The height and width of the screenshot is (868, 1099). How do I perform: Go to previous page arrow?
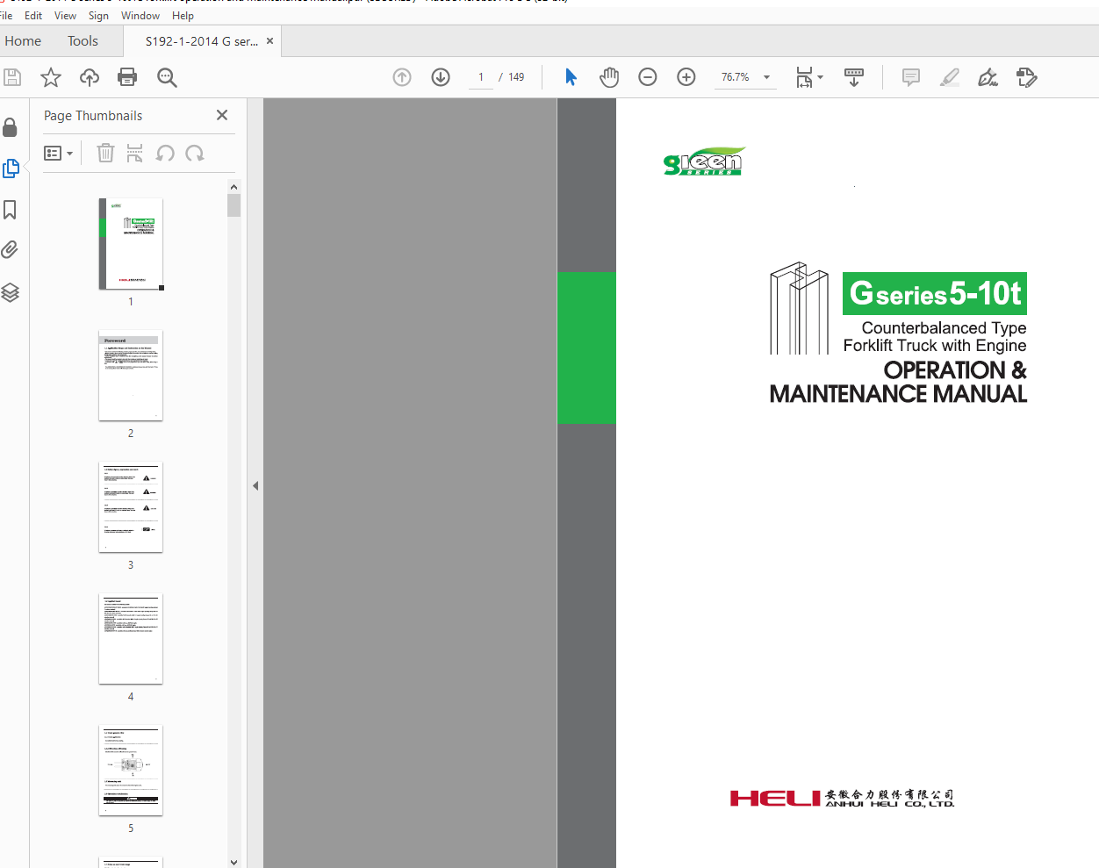pyautogui.click(x=402, y=77)
